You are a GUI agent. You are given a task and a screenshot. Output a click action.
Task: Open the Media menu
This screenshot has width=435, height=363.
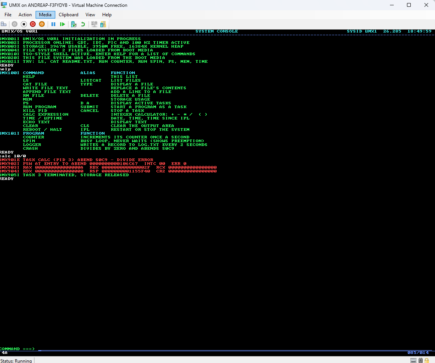click(45, 15)
